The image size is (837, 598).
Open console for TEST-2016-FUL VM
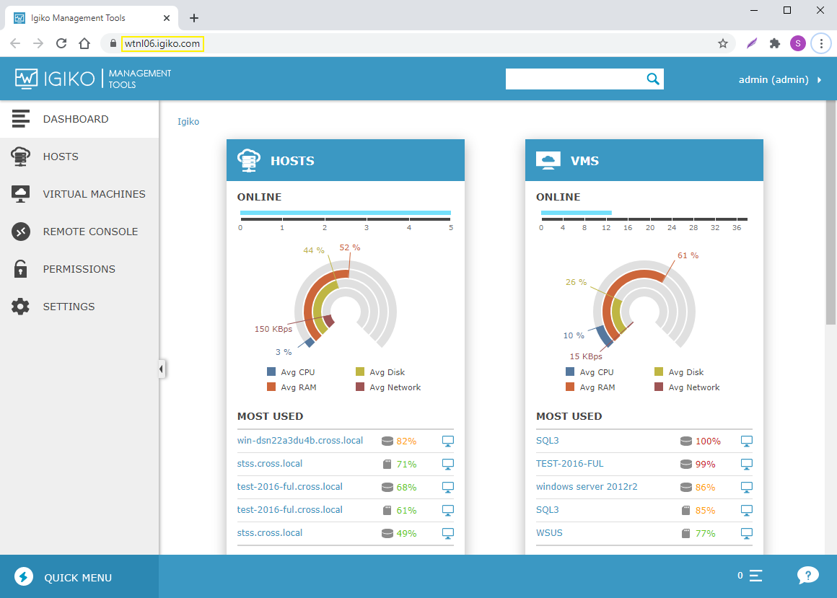tap(747, 464)
